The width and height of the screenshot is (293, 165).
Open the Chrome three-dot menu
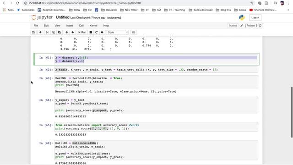click(x=288, y=3)
